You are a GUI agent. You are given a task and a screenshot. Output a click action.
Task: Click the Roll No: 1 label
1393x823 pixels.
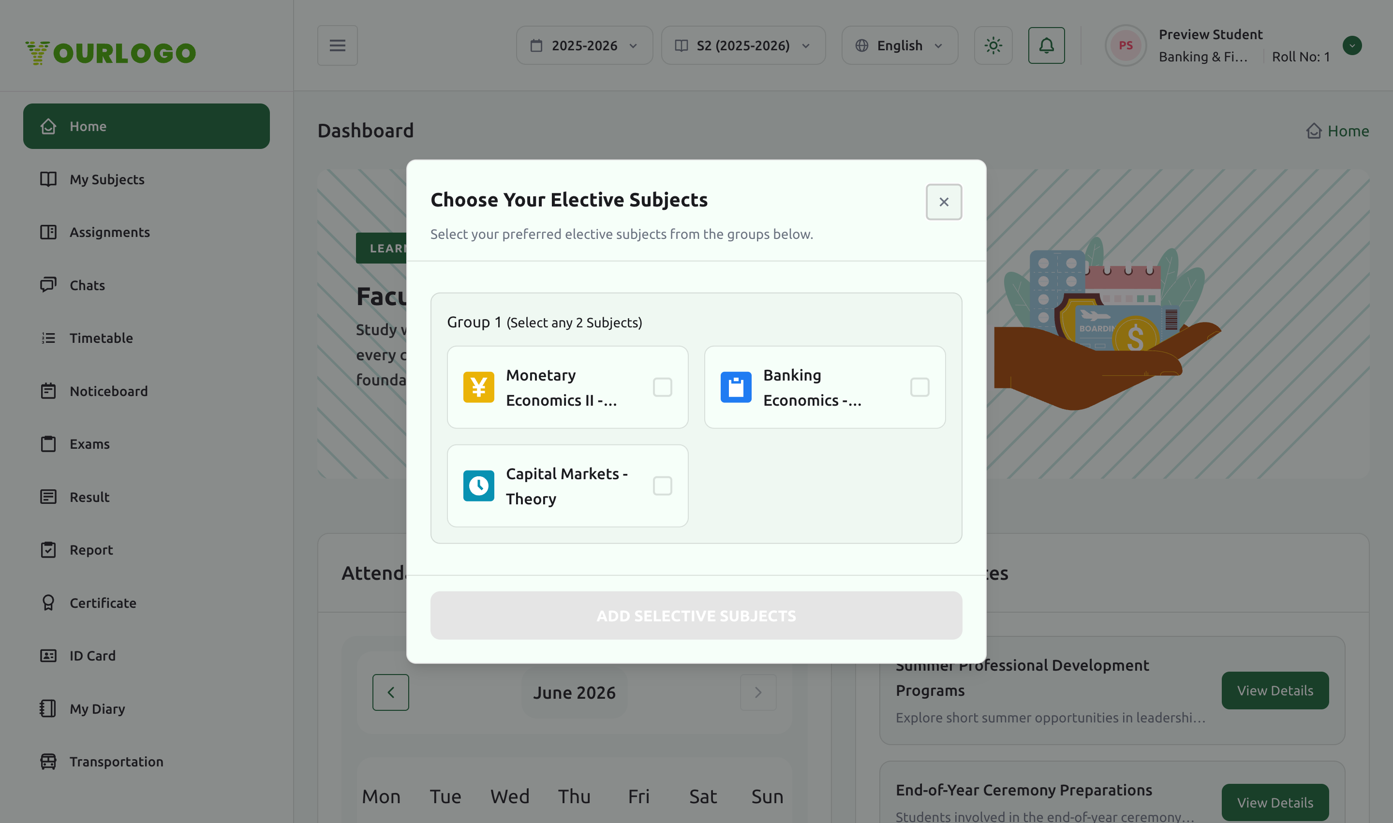(x=1300, y=57)
